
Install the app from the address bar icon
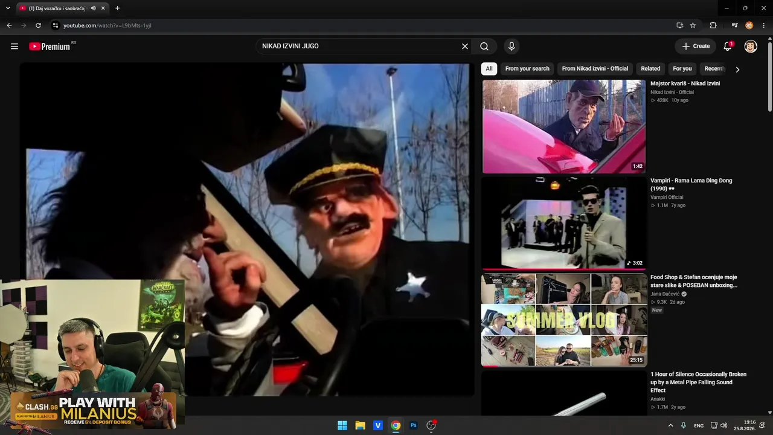(x=679, y=25)
